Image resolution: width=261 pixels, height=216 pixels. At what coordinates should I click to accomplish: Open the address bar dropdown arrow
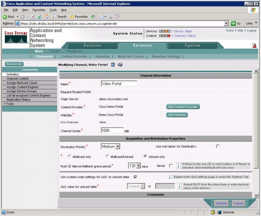(226, 24)
